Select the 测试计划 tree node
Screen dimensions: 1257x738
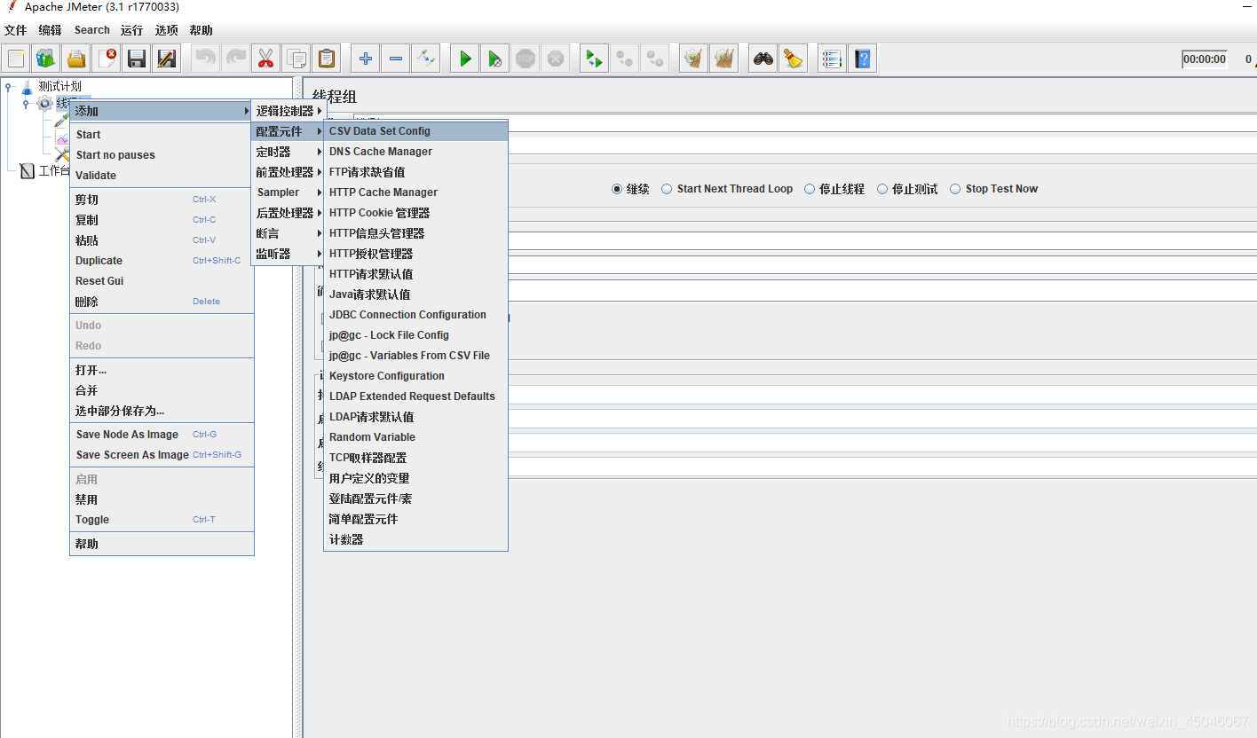pos(59,87)
